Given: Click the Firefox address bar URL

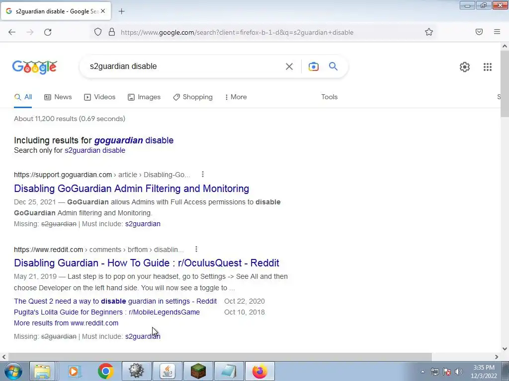Looking at the screenshot, I should tap(237, 32).
